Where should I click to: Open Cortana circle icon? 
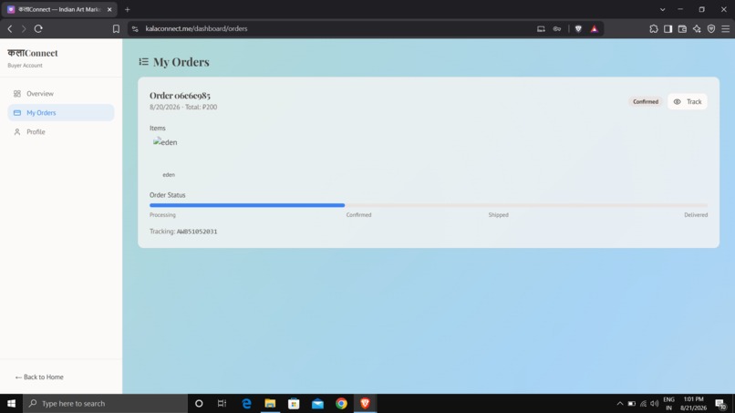click(x=199, y=403)
